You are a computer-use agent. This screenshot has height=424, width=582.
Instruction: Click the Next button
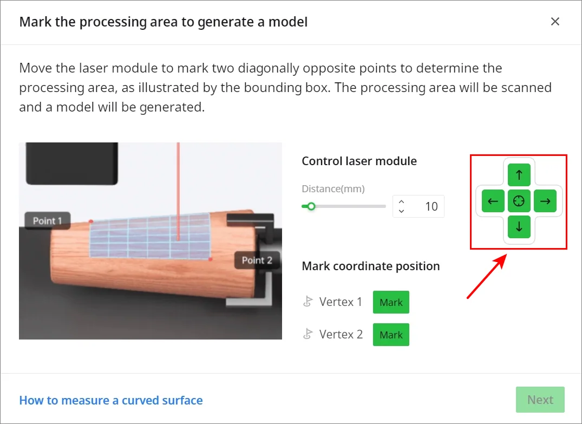[540, 400]
